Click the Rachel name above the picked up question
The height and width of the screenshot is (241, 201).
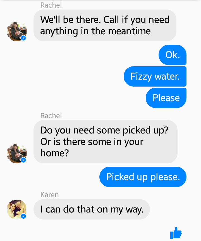(51, 116)
